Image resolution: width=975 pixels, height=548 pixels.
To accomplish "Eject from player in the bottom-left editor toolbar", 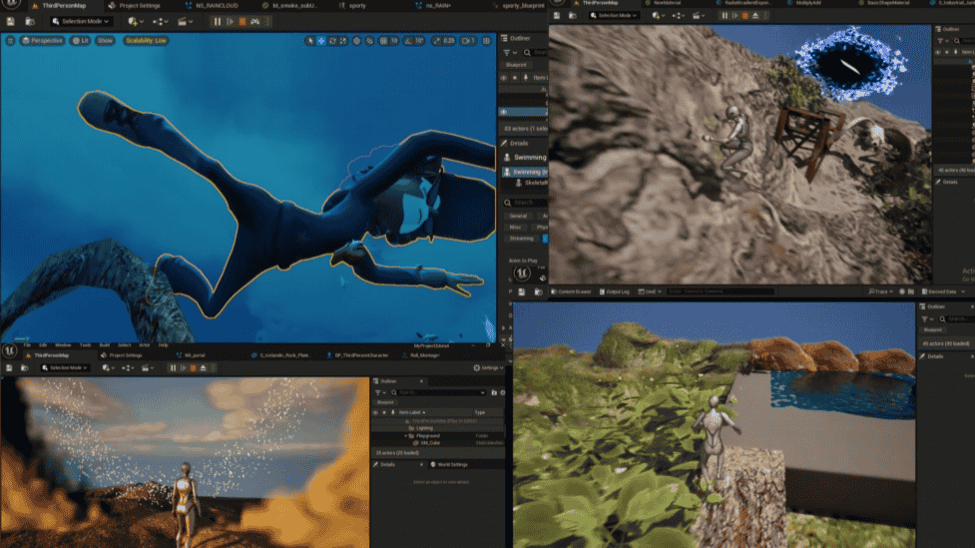I will (203, 368).
